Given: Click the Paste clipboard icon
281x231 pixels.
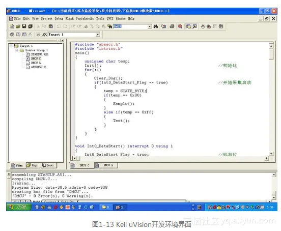Looking at the screenshot, I should 51,26.
